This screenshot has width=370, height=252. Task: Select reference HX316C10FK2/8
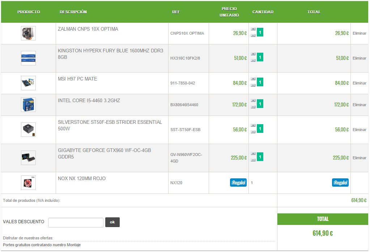185,58
